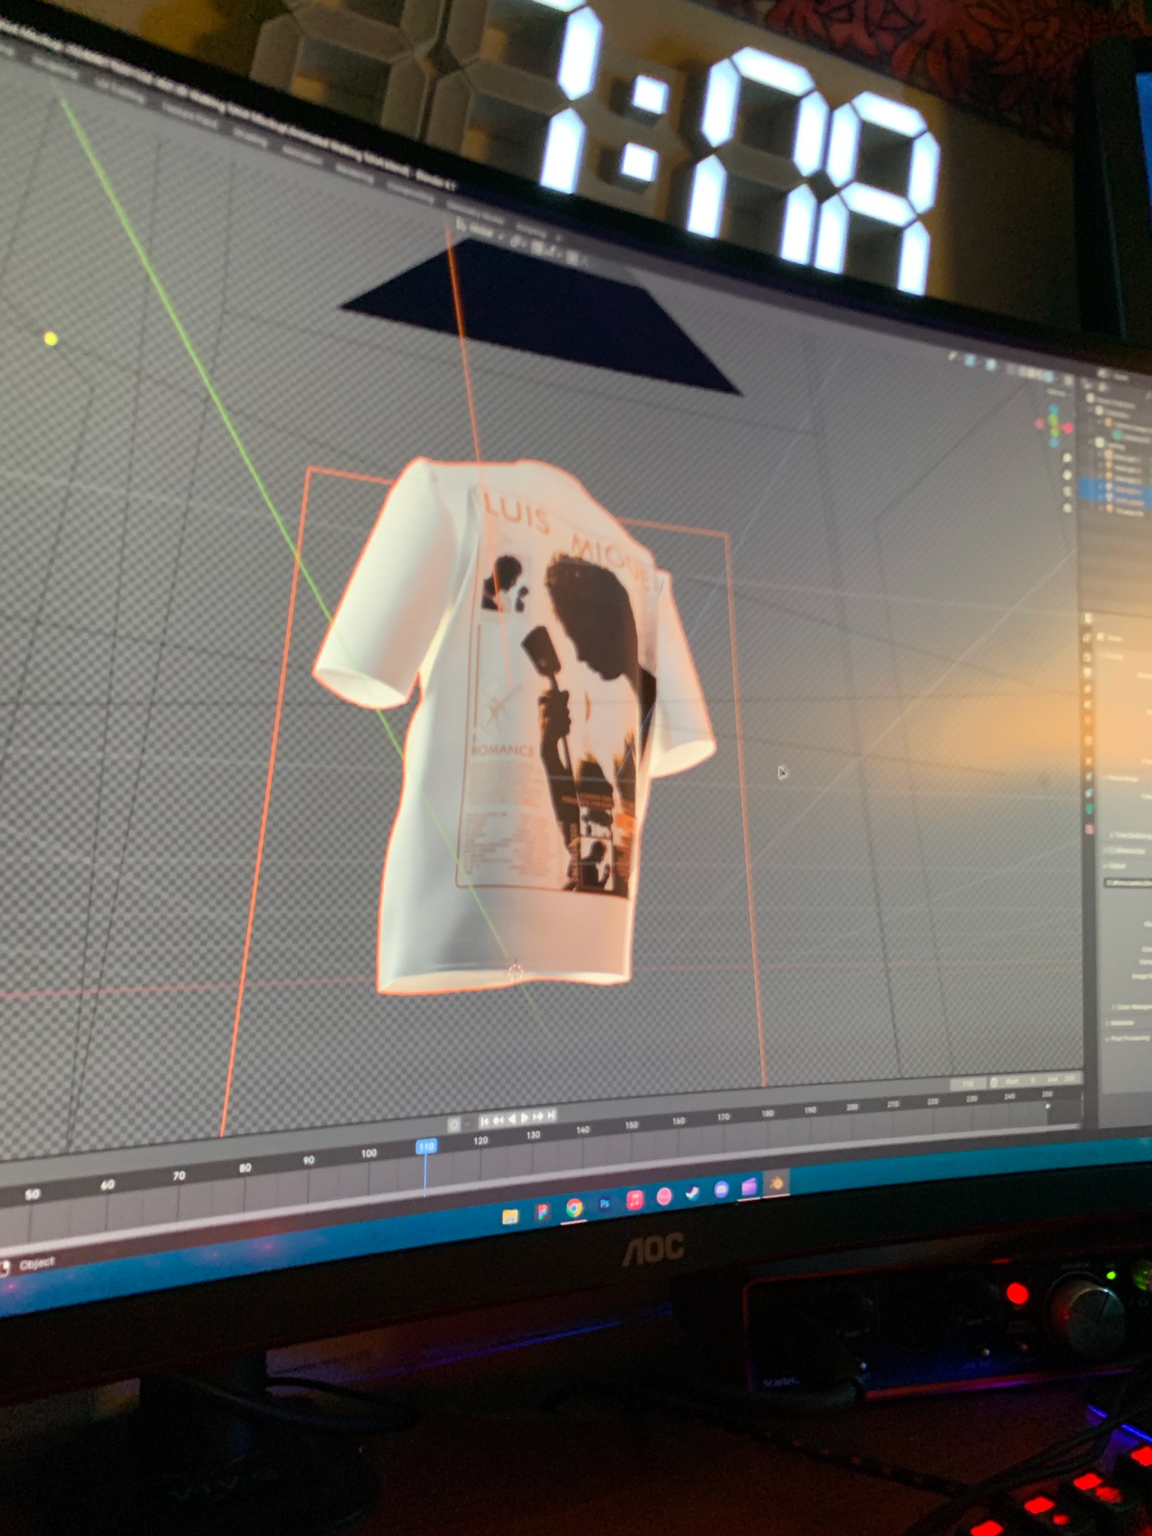Toggle the preview range clock icon

point(994,1082)
